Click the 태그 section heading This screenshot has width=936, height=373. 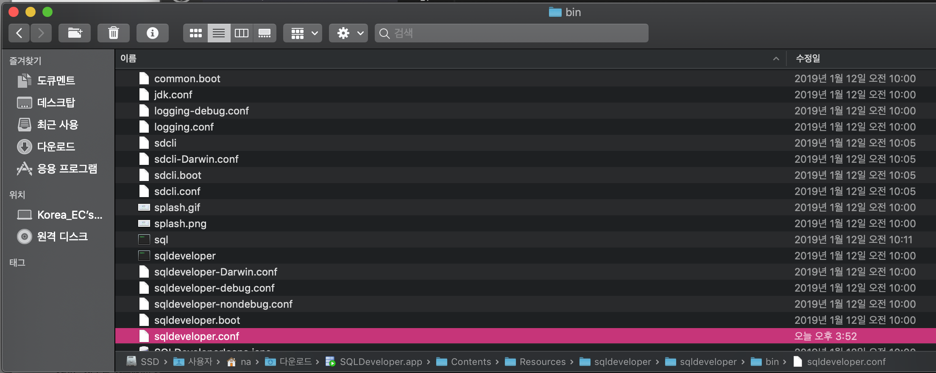(x=17, y=262)
